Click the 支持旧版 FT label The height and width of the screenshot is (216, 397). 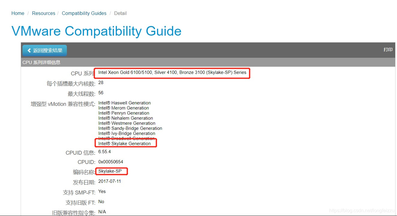tap(80, 203)
